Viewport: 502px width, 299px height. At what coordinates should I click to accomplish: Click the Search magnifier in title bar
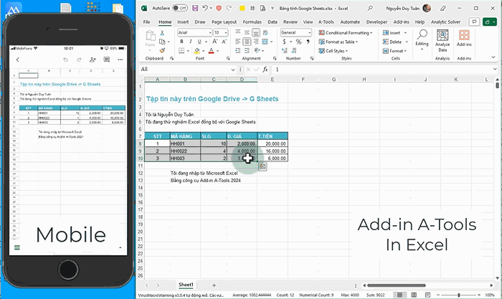click(370, 8)
